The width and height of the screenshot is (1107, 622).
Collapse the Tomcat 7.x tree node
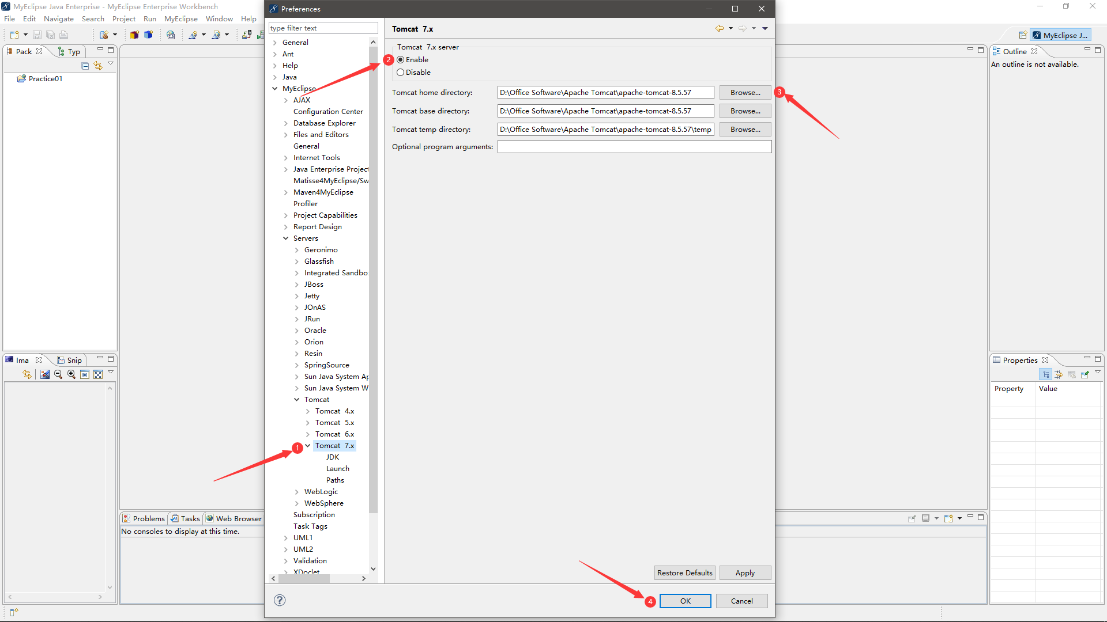coord(308,445)
